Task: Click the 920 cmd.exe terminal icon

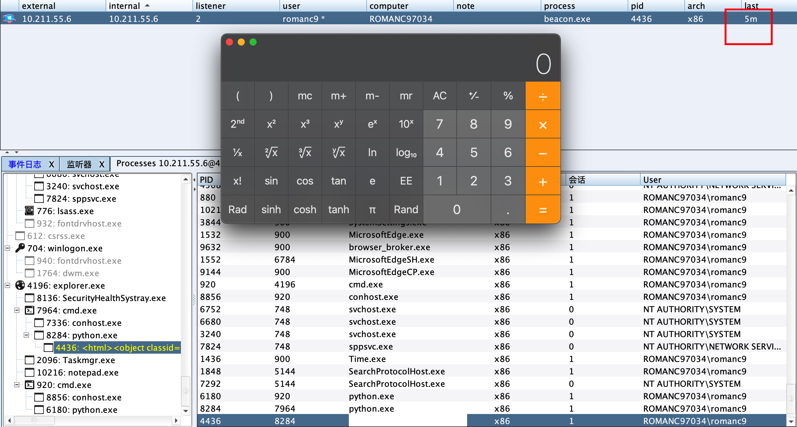Action: 29,385
